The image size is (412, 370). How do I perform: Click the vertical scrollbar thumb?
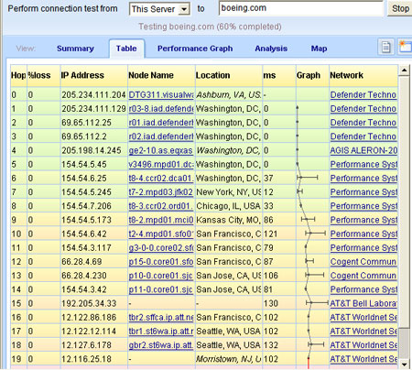[x=404, y=343]
